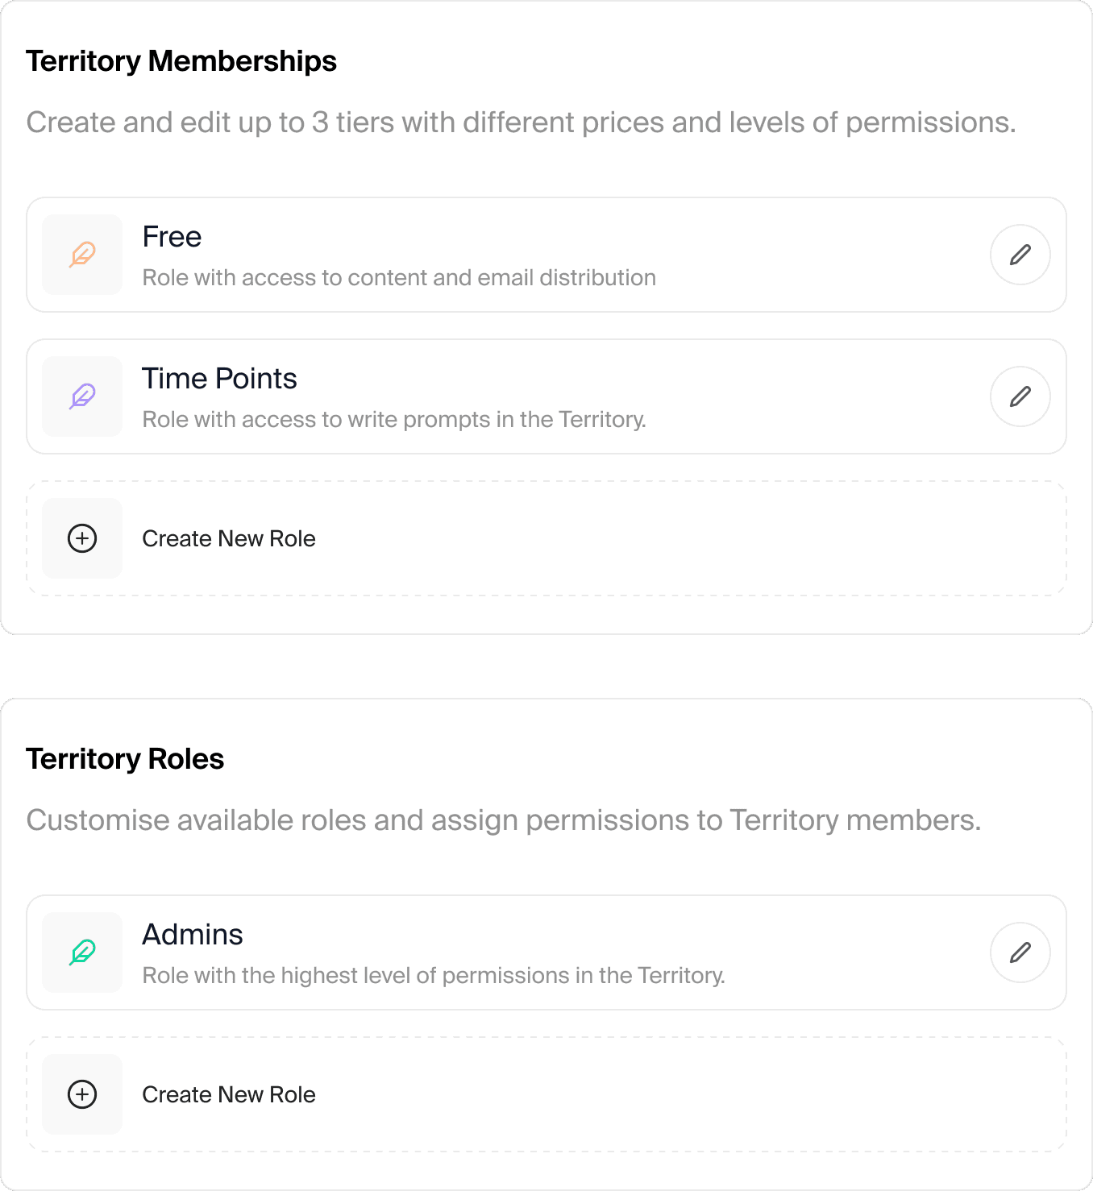Select the Free tier title
The height and width of the screenshot is (1191, 1093).
[172, 237]
